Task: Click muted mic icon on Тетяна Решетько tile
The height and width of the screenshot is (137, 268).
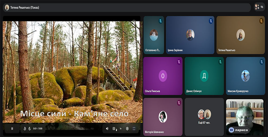Action: [261, 21]
